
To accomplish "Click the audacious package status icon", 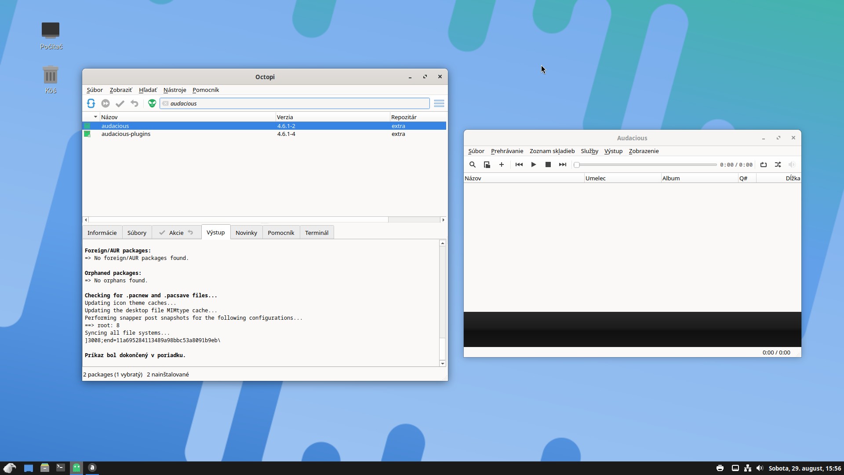I will [87, 126].
